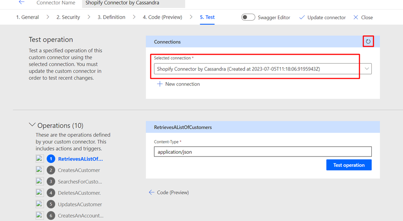The image size is (403, 221).
Task: Select the UpdatesACustomer operation
Action: click(80, 204)
